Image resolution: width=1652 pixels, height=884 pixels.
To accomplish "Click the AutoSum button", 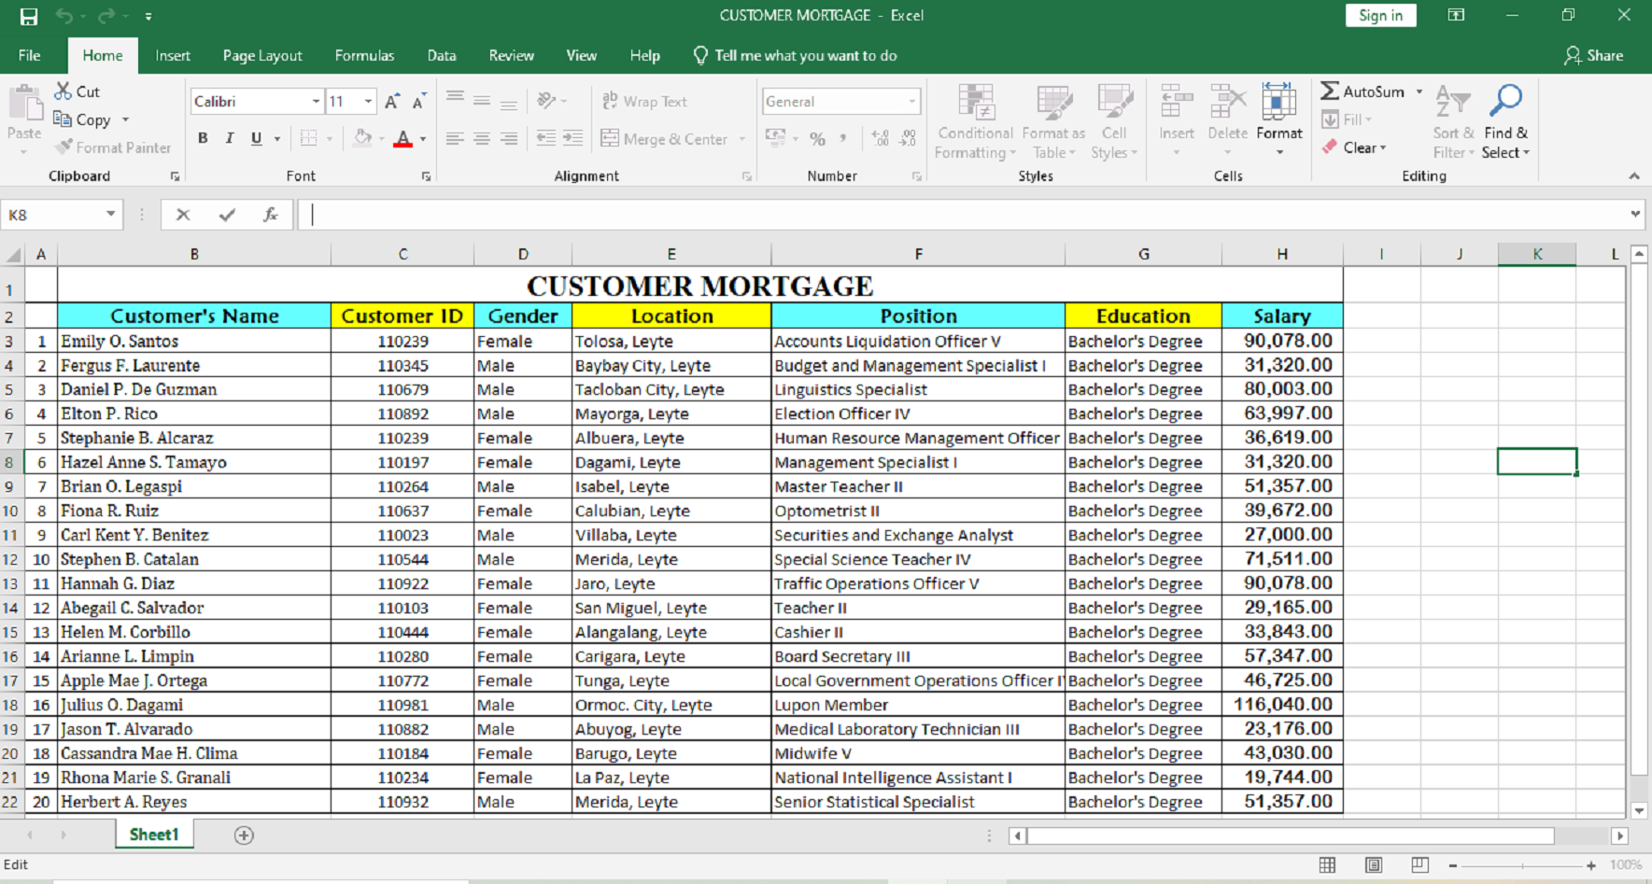I will [1363, 91].
